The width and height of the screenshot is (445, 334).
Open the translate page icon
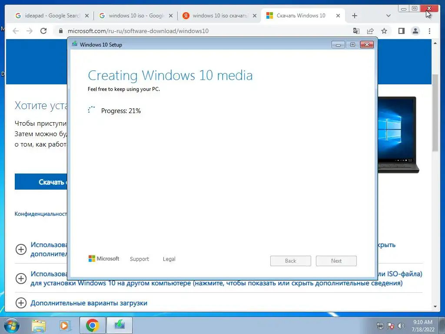click(356, 31)
